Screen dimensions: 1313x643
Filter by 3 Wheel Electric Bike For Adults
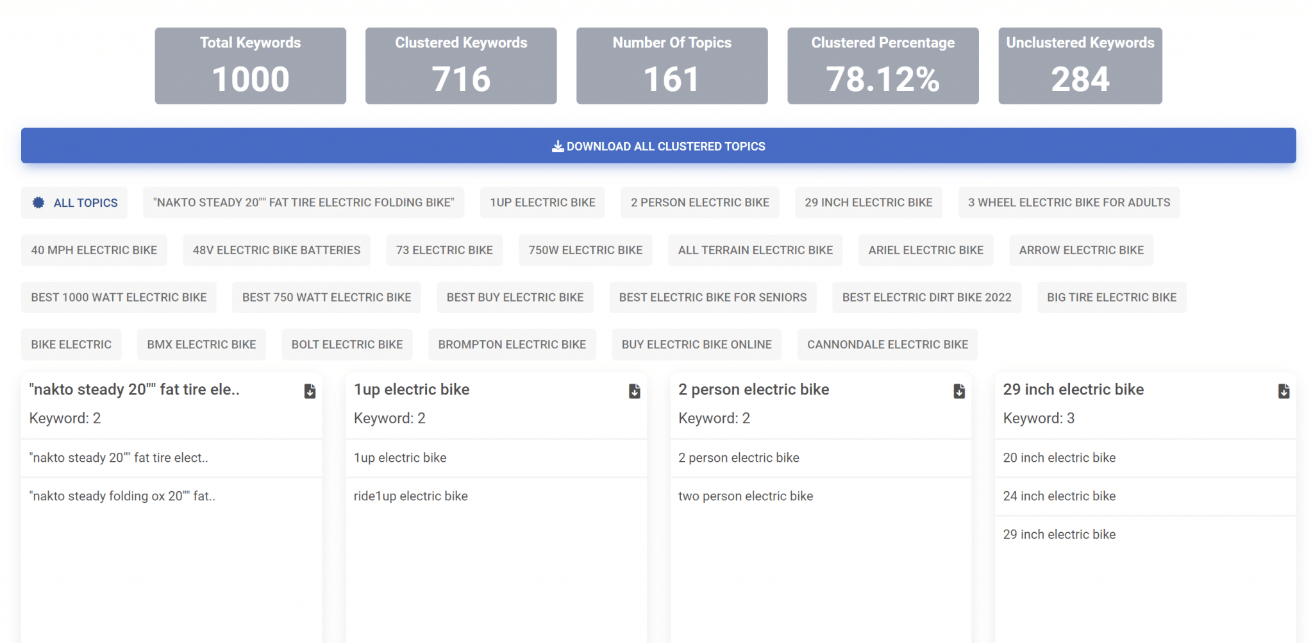tap(1069, 203)
